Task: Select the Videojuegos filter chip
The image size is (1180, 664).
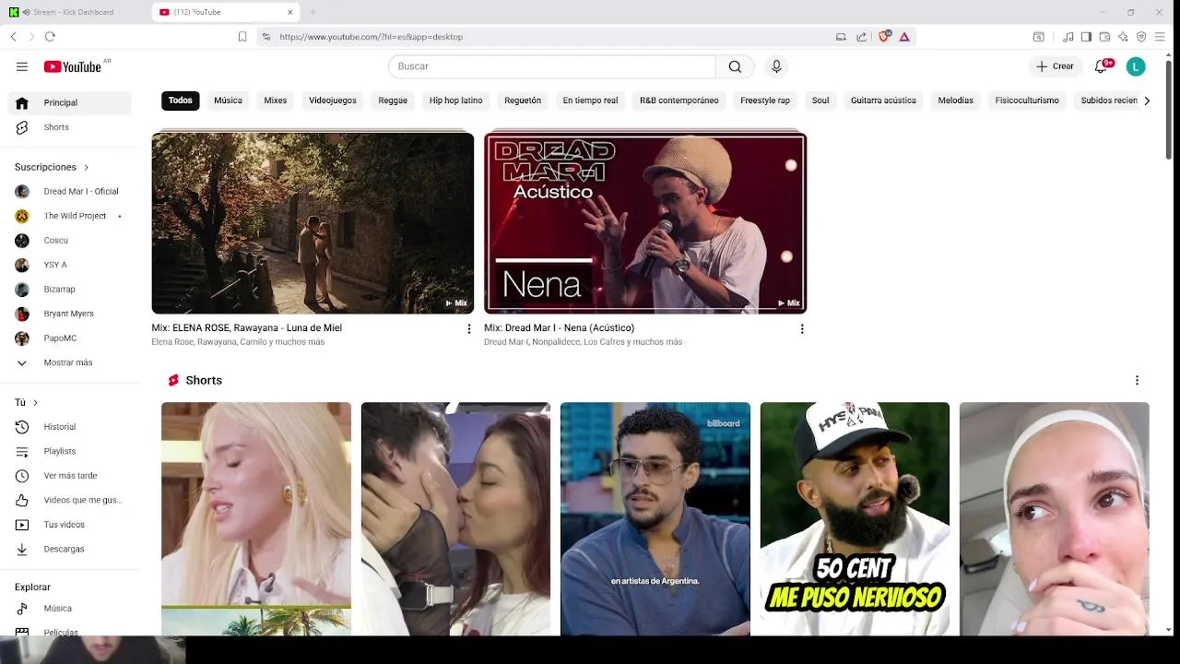Action: pos(333,101)
